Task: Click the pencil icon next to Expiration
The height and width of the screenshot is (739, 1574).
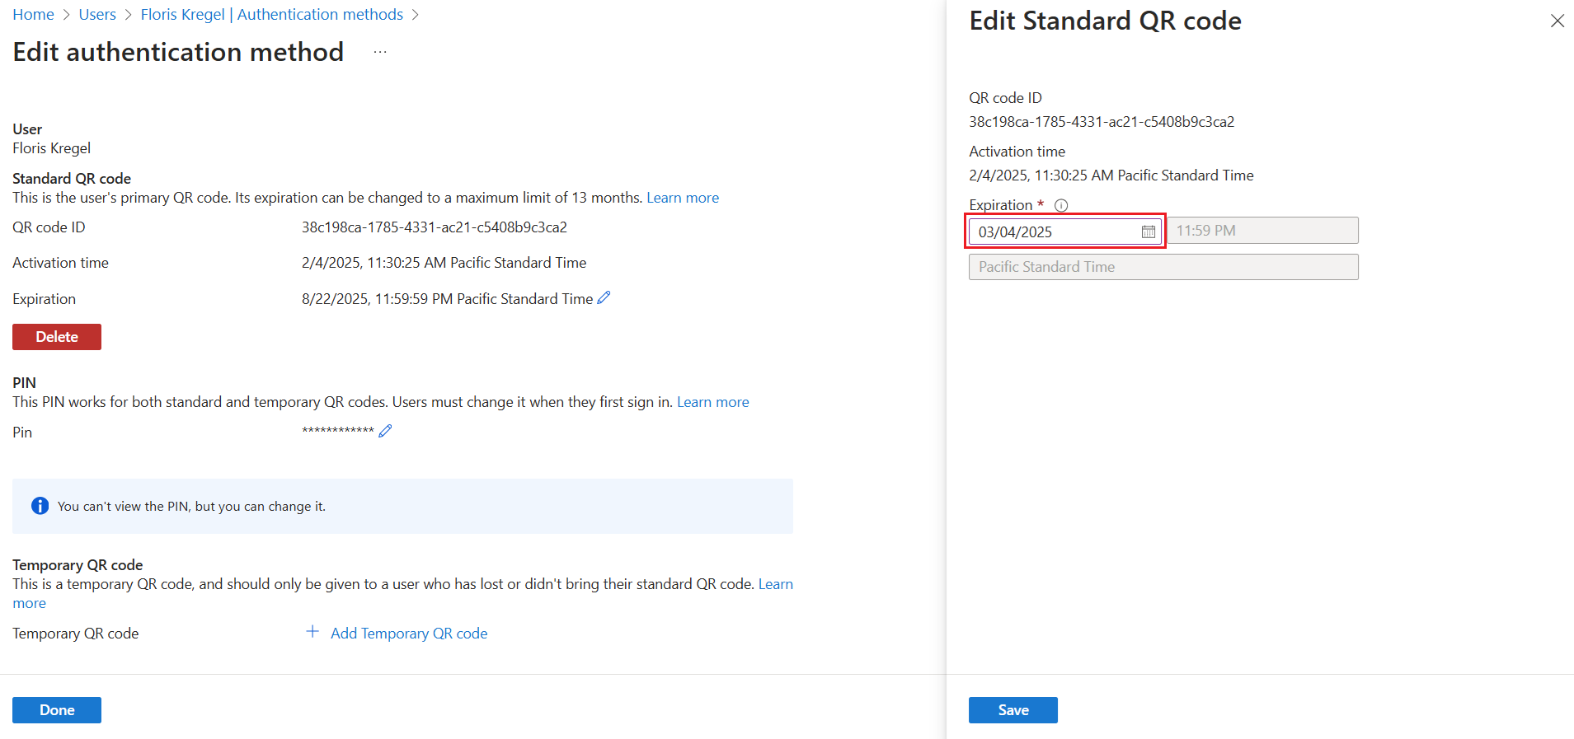Action: [x=604, y=298]
